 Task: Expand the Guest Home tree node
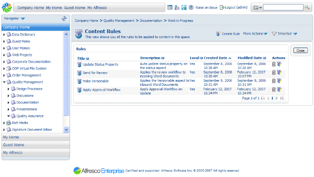4,41
